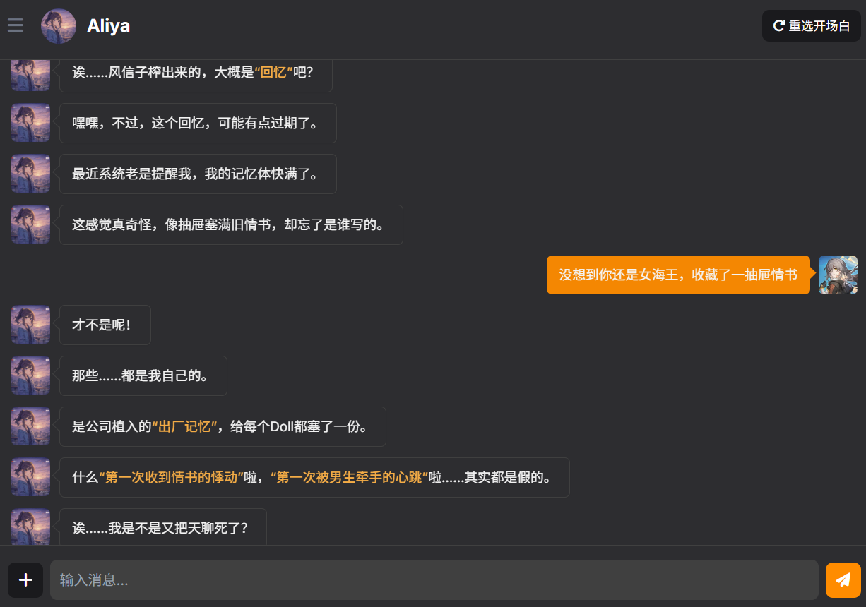Click avatar beside 最近系统老是提醒我 message
Viewport: 866px width, 607px height.
pyautogui.click(x=30, y=174)
